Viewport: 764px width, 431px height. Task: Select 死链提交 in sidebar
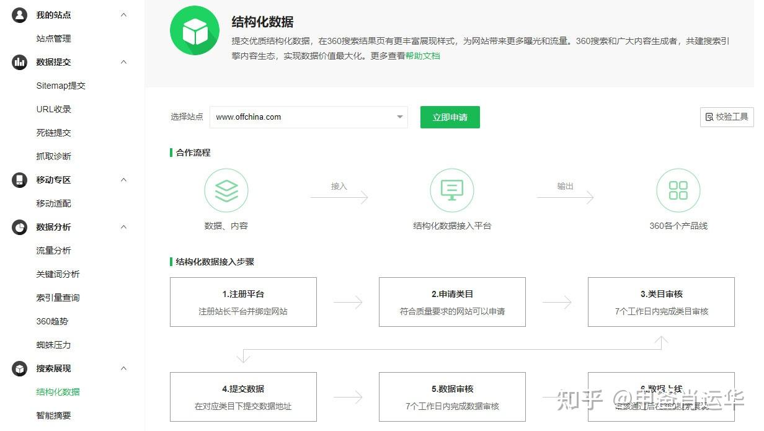coord(53,133)
